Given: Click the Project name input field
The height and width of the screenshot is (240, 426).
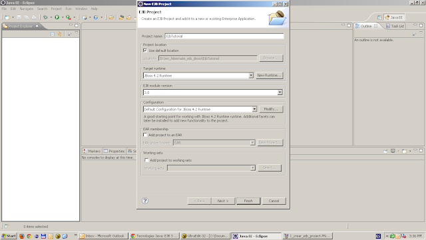Looking at the screenshot, I should (x=224, y=36).
